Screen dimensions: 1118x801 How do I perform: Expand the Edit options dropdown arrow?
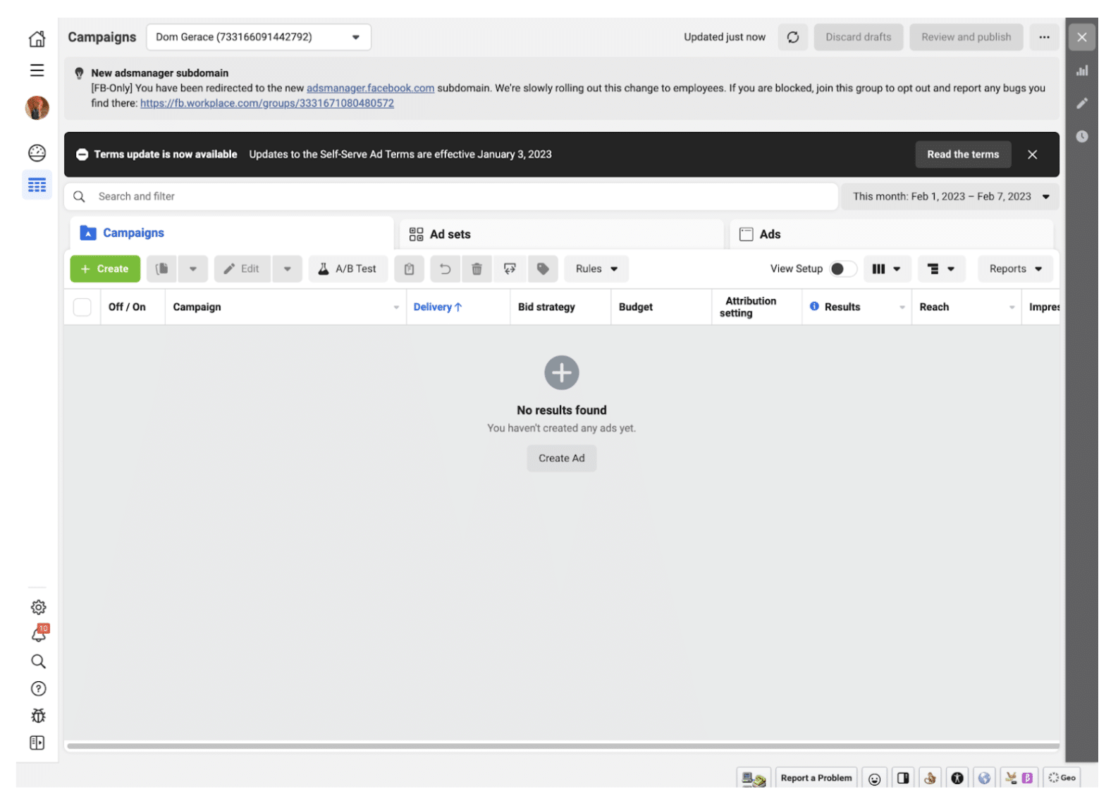click(287, 269)
